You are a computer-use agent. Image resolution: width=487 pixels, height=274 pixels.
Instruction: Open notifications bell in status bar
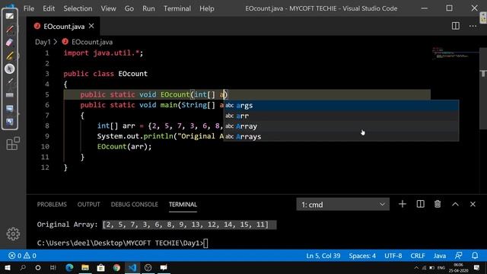475,256
